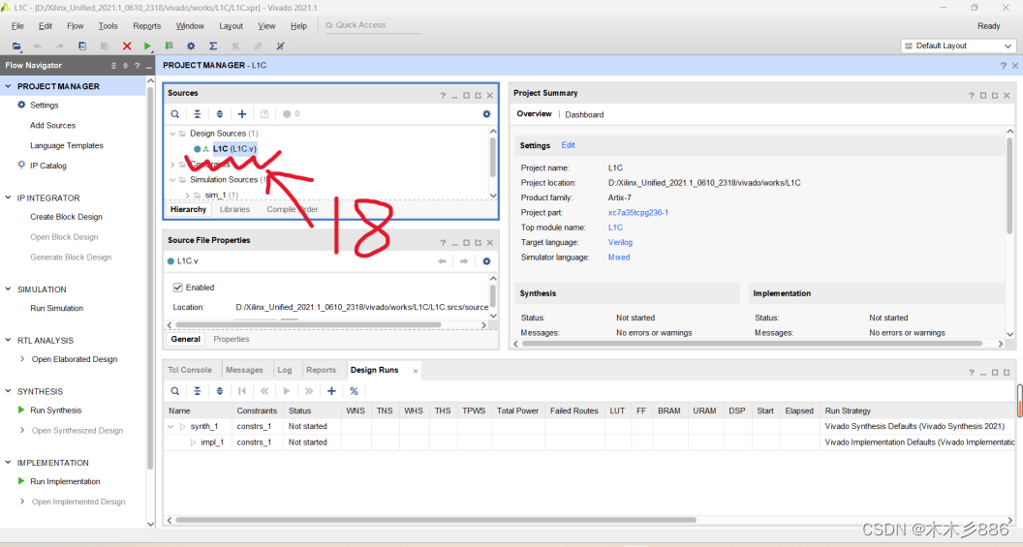Switch to the Messages tab
Image resolution: width=1023 pixels, height=547 pixels.
(244, 370)
